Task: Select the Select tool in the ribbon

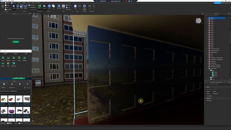Action: (14, 6)
